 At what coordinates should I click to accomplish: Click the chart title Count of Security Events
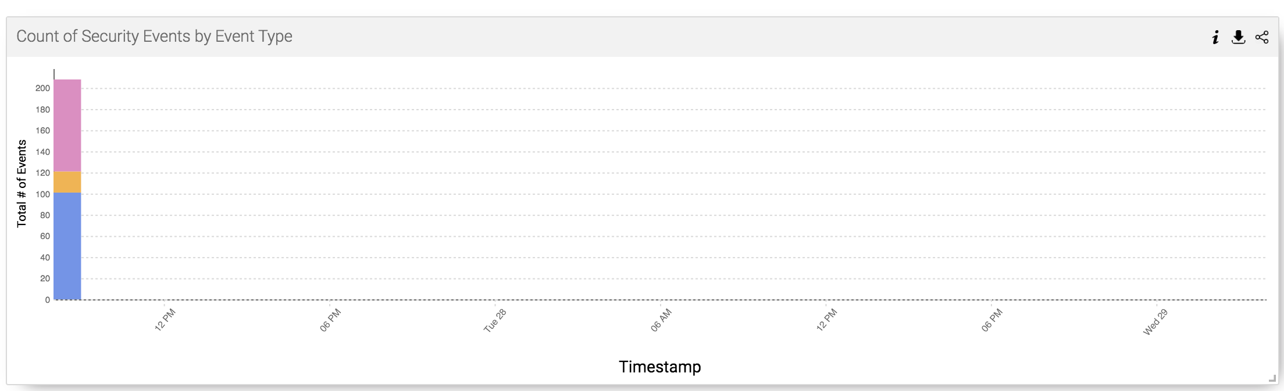click(155, 36)
